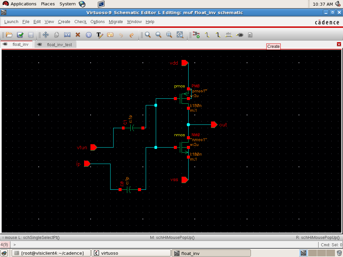Switch to the float_inv_test tab

[x=56, y=45]
